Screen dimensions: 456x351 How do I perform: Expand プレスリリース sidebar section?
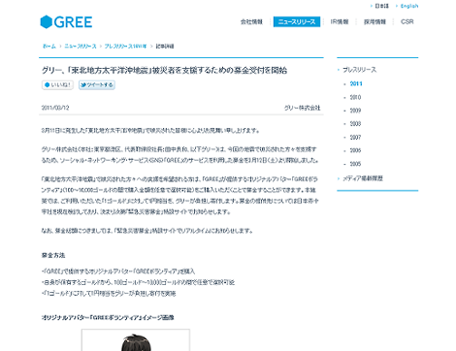(x=359, y=70)
